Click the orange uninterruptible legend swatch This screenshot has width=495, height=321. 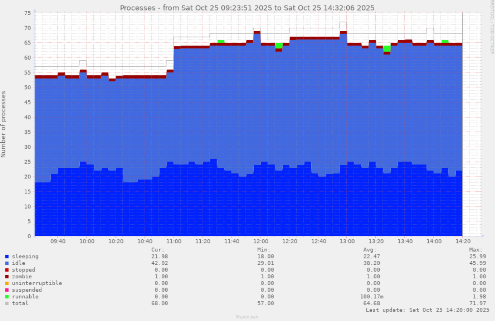coord(7,283)
